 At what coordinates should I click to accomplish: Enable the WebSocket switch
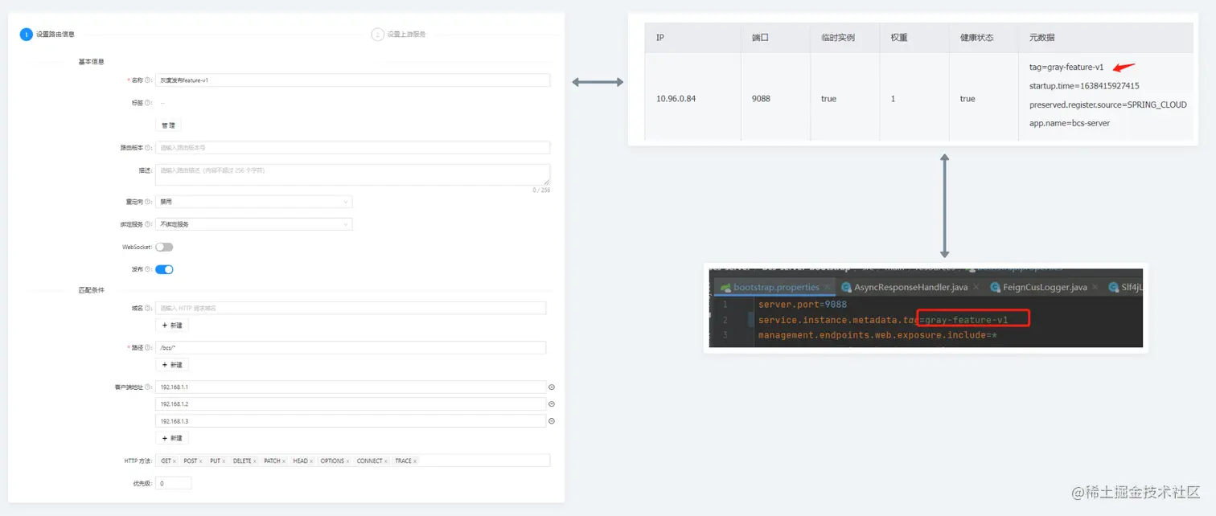coord(164,247)
